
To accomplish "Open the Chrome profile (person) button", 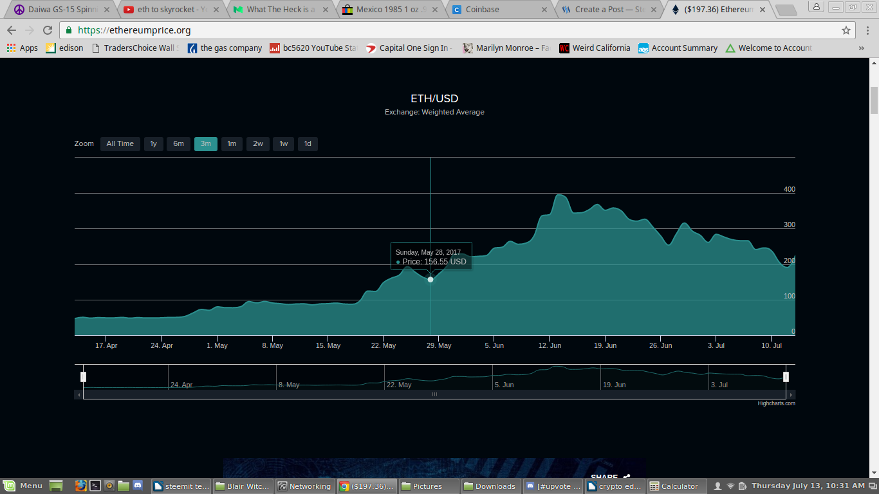I will click(x=816, y=6).
